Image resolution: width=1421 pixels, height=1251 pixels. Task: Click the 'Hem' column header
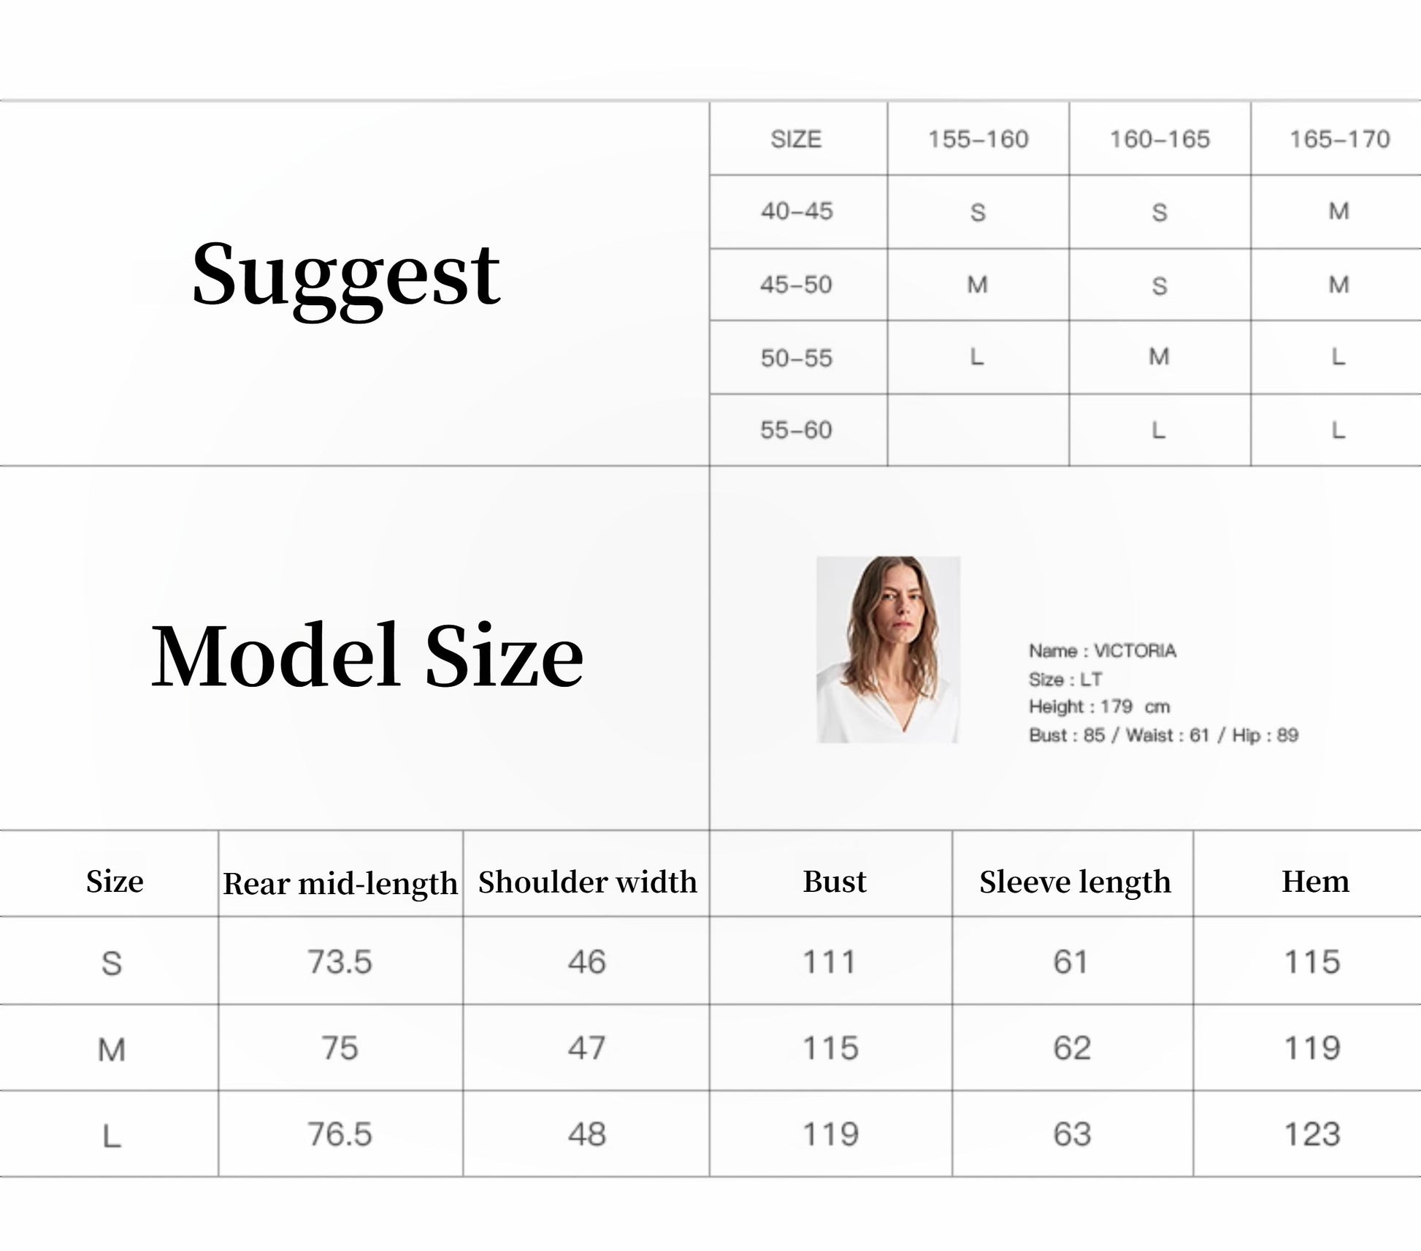pos(1315,881)
